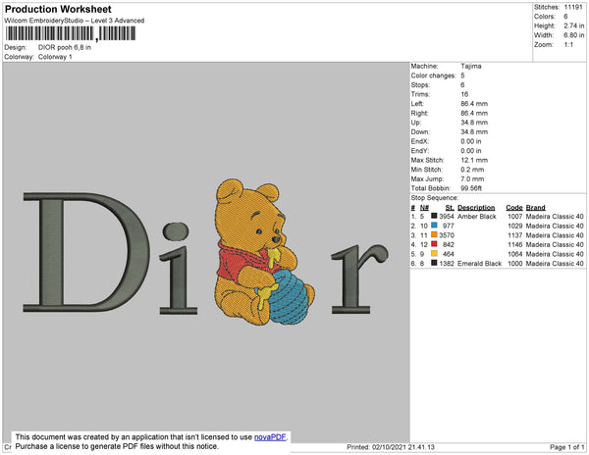This screenshot has height=455, width=589.
Task: Click the Zoom value 1:1
Action: tap(568, 45)
